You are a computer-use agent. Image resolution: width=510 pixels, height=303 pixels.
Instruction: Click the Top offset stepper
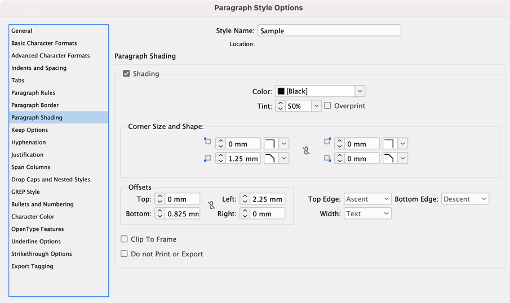159,199
